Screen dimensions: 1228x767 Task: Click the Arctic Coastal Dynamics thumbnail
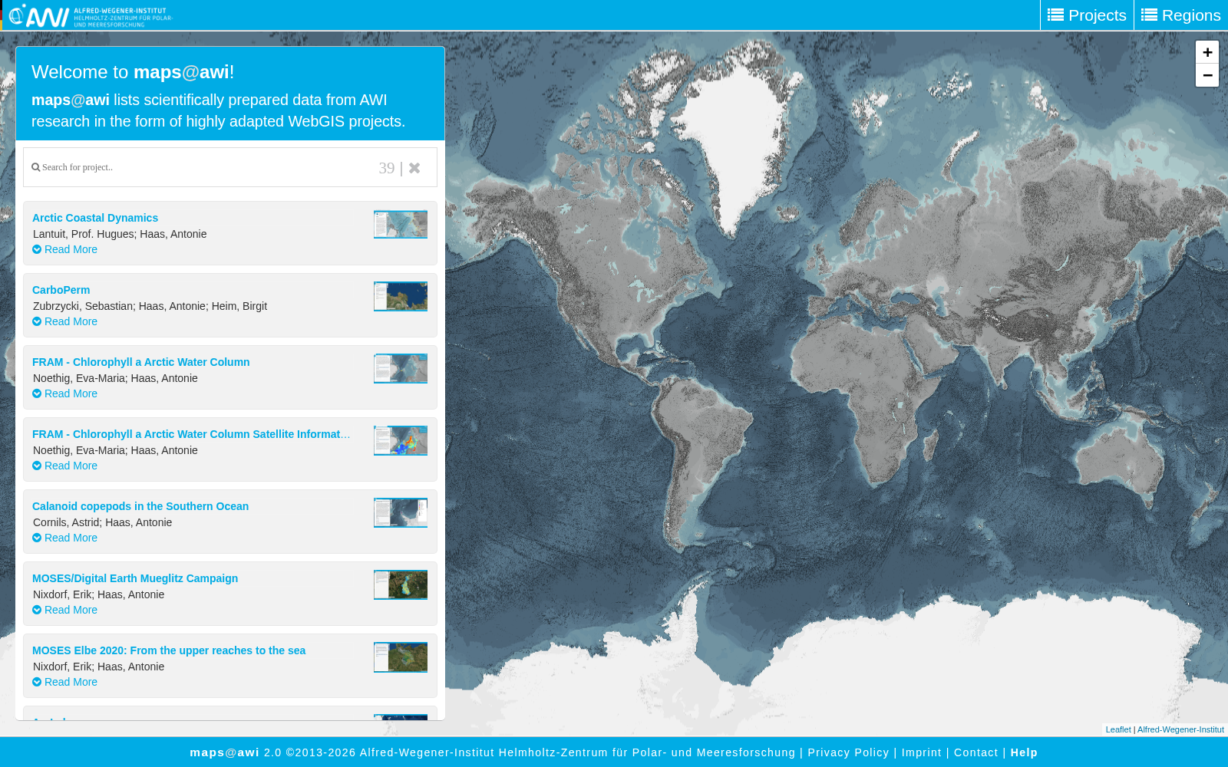click(x=401, y=224)
